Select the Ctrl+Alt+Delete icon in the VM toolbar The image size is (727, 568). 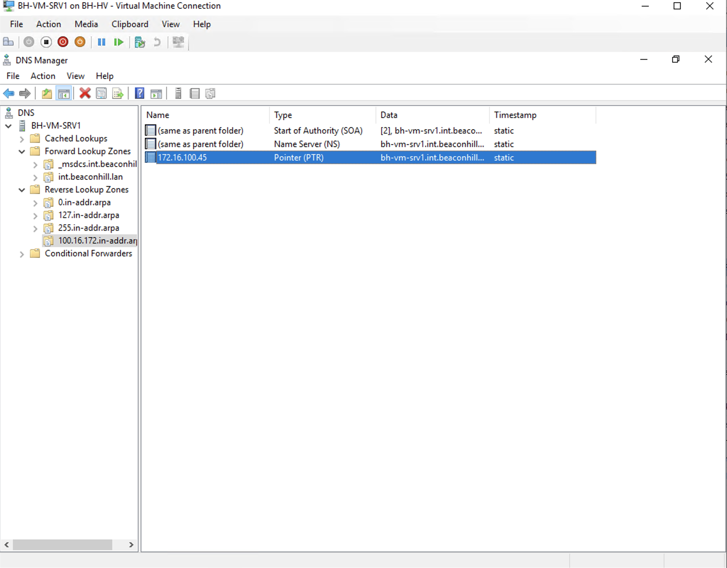pyautogui.click(x=8, y=42)
